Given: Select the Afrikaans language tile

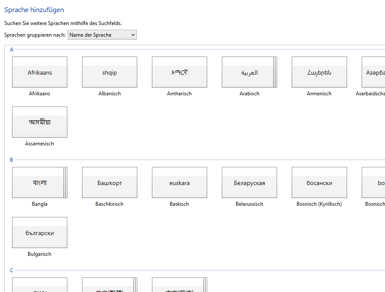Looking at the screenshot, I should click(40, 72).
